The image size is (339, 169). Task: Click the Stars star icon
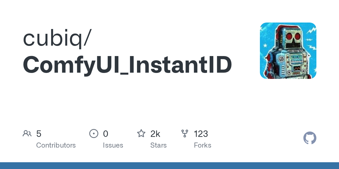point(141,134)
